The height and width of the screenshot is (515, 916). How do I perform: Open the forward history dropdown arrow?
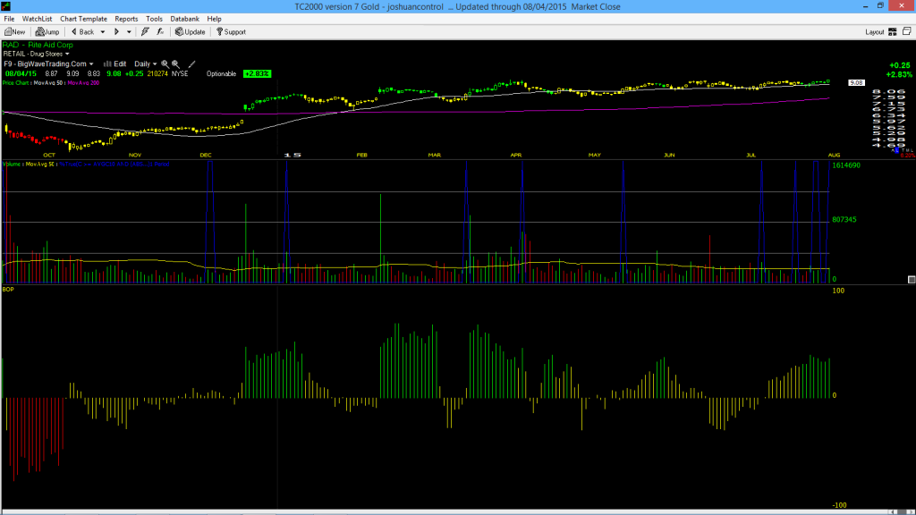point(129,32)
